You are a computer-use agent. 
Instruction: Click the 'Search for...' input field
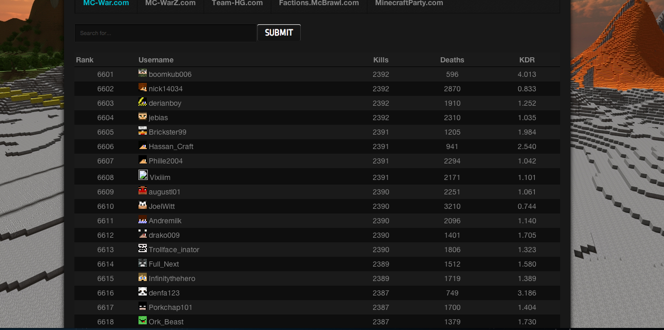point(165,33)
